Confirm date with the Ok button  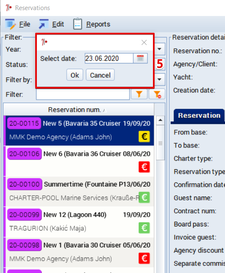[x=75, y=75]
